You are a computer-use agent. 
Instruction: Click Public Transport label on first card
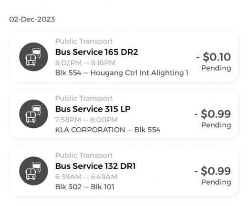84,41
